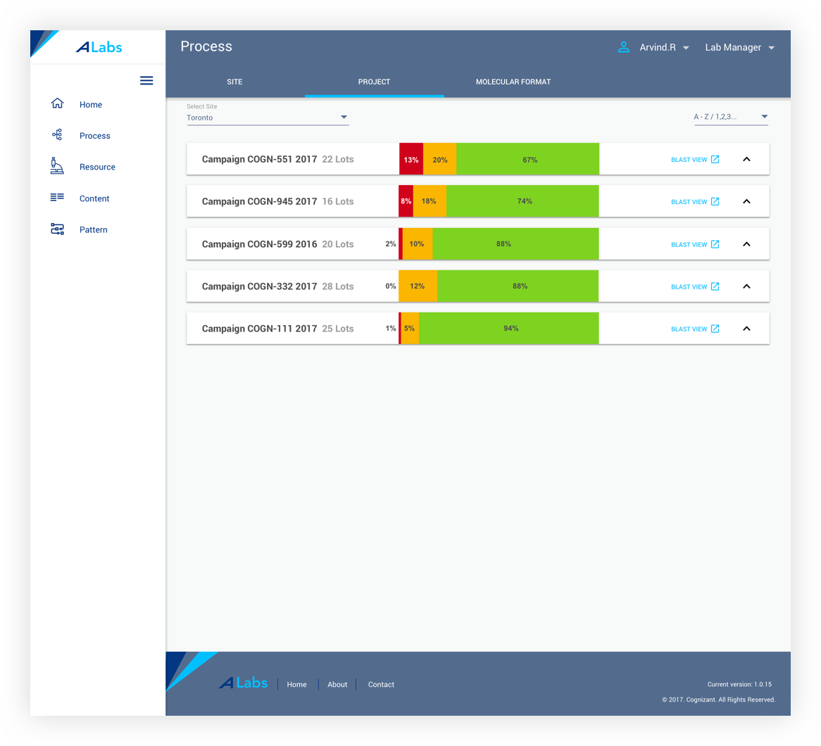This screenshot has height=746, width=821.
Task: Open the Lab Manager role dropdown
Action: 739,48
